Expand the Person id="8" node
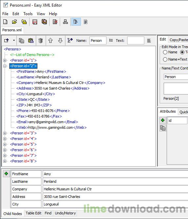 [5, 161]
